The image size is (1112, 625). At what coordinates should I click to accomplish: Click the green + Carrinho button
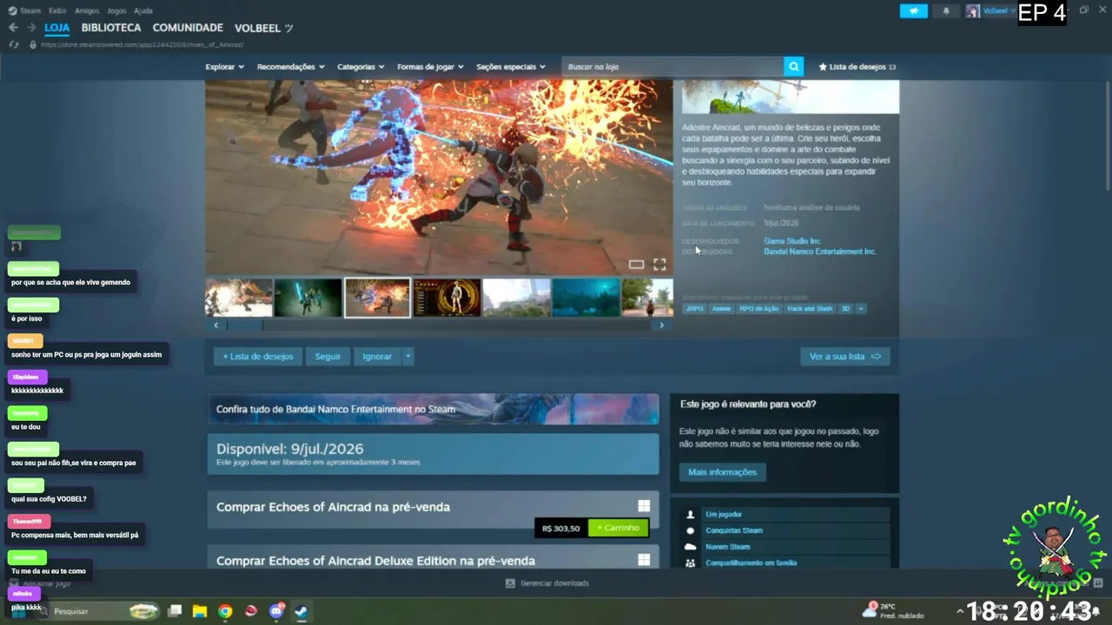[x=619, y=528]
